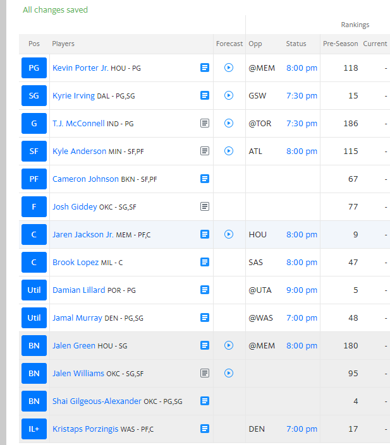The image size is (390, 445).
Task: Open Jaren Jackson Jr. player page
Action: pos(83,234)
